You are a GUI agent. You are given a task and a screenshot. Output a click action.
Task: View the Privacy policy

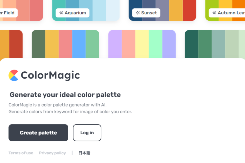click(x=52, y=153)
